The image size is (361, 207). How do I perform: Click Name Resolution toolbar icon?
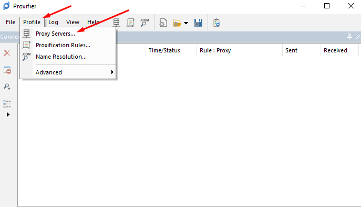pyautogui.click(x=145, y=23)
